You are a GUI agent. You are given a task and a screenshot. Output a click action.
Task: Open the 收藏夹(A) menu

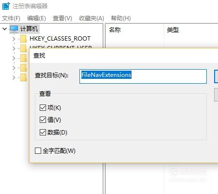[x=92, y=18]
